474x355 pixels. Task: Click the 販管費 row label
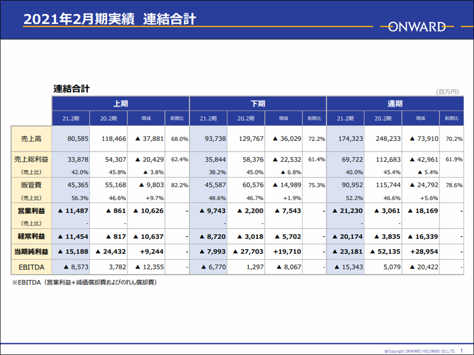click(x=31, y=185)
